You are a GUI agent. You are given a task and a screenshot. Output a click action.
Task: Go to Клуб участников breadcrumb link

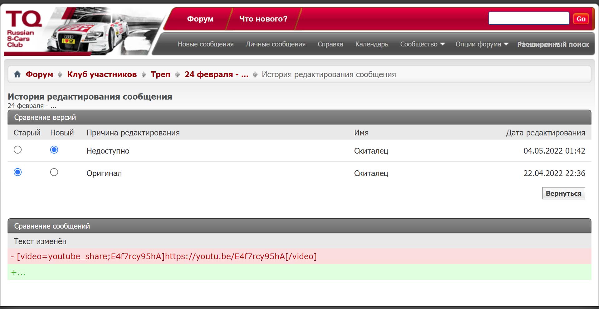click(x=102, y=74)
